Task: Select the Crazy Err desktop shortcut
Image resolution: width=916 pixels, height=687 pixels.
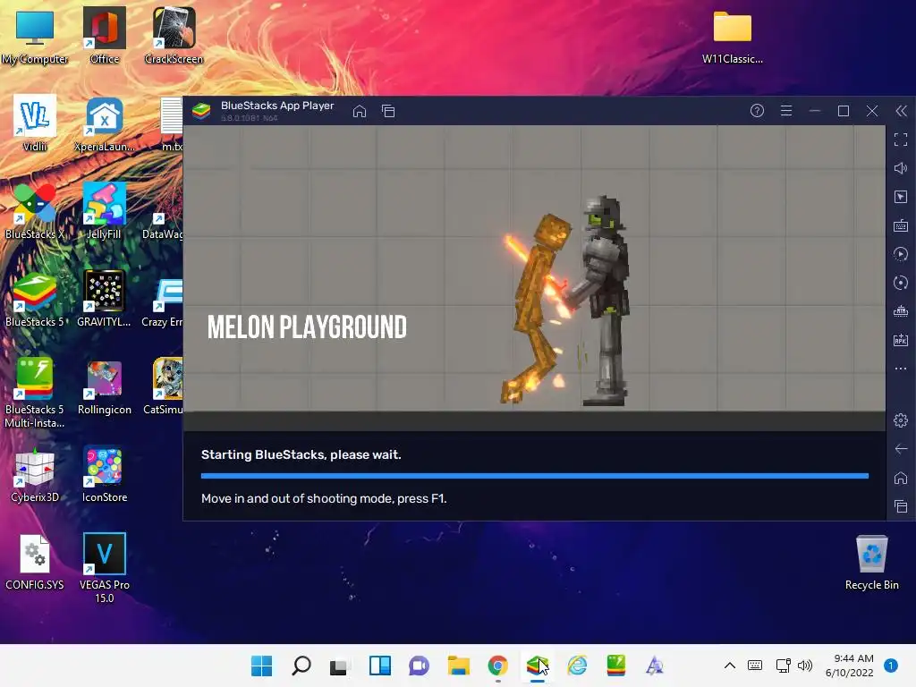Action: click(x=164, y=299)
